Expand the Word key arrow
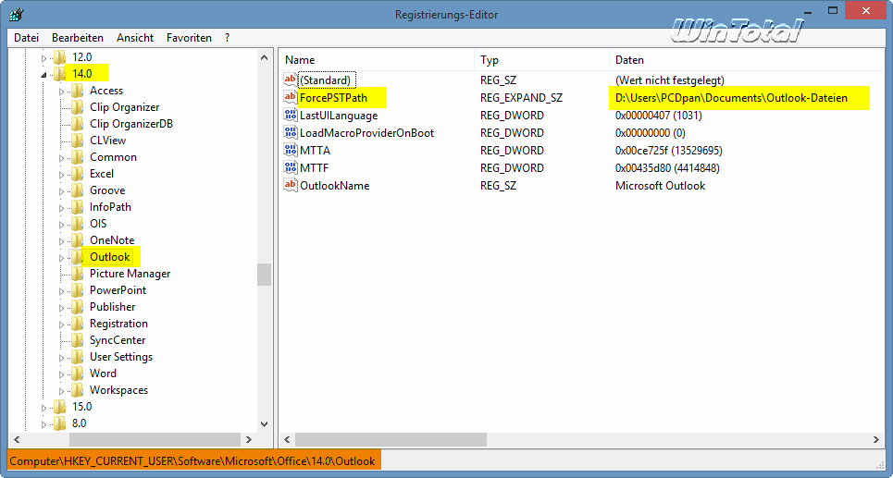This screenshot has height=478, width=893. click(61, 374)
